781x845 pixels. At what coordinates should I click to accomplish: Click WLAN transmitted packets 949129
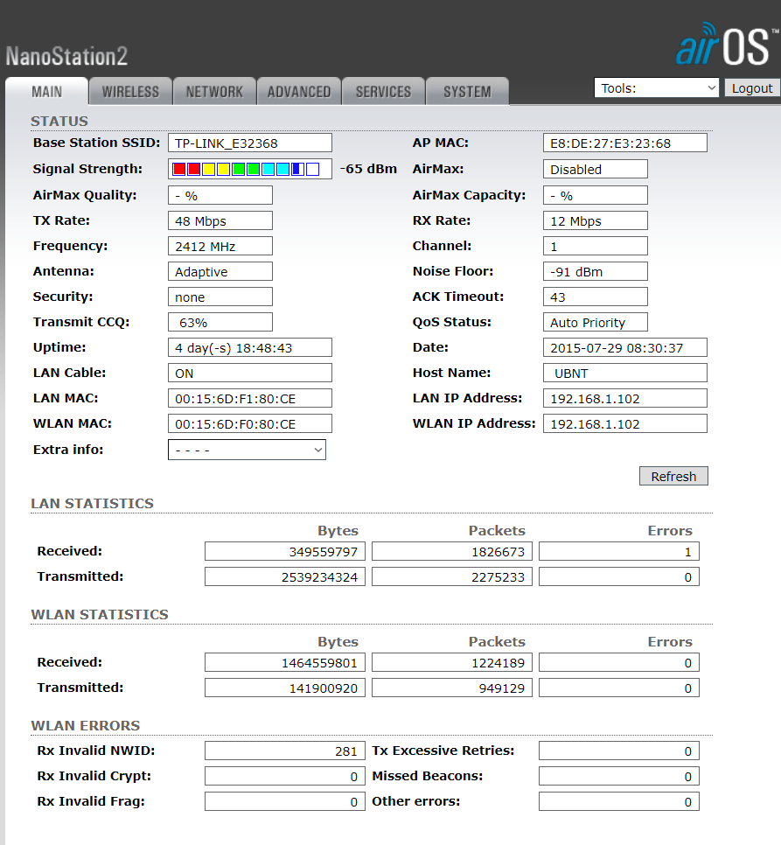coord(452,688)
